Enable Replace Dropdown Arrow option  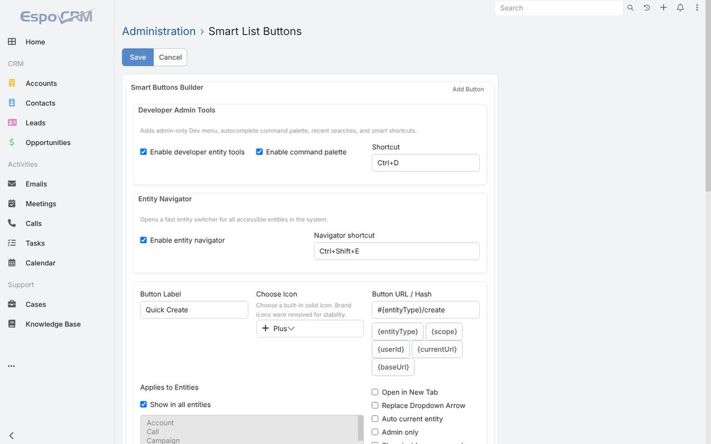point(375,405)
